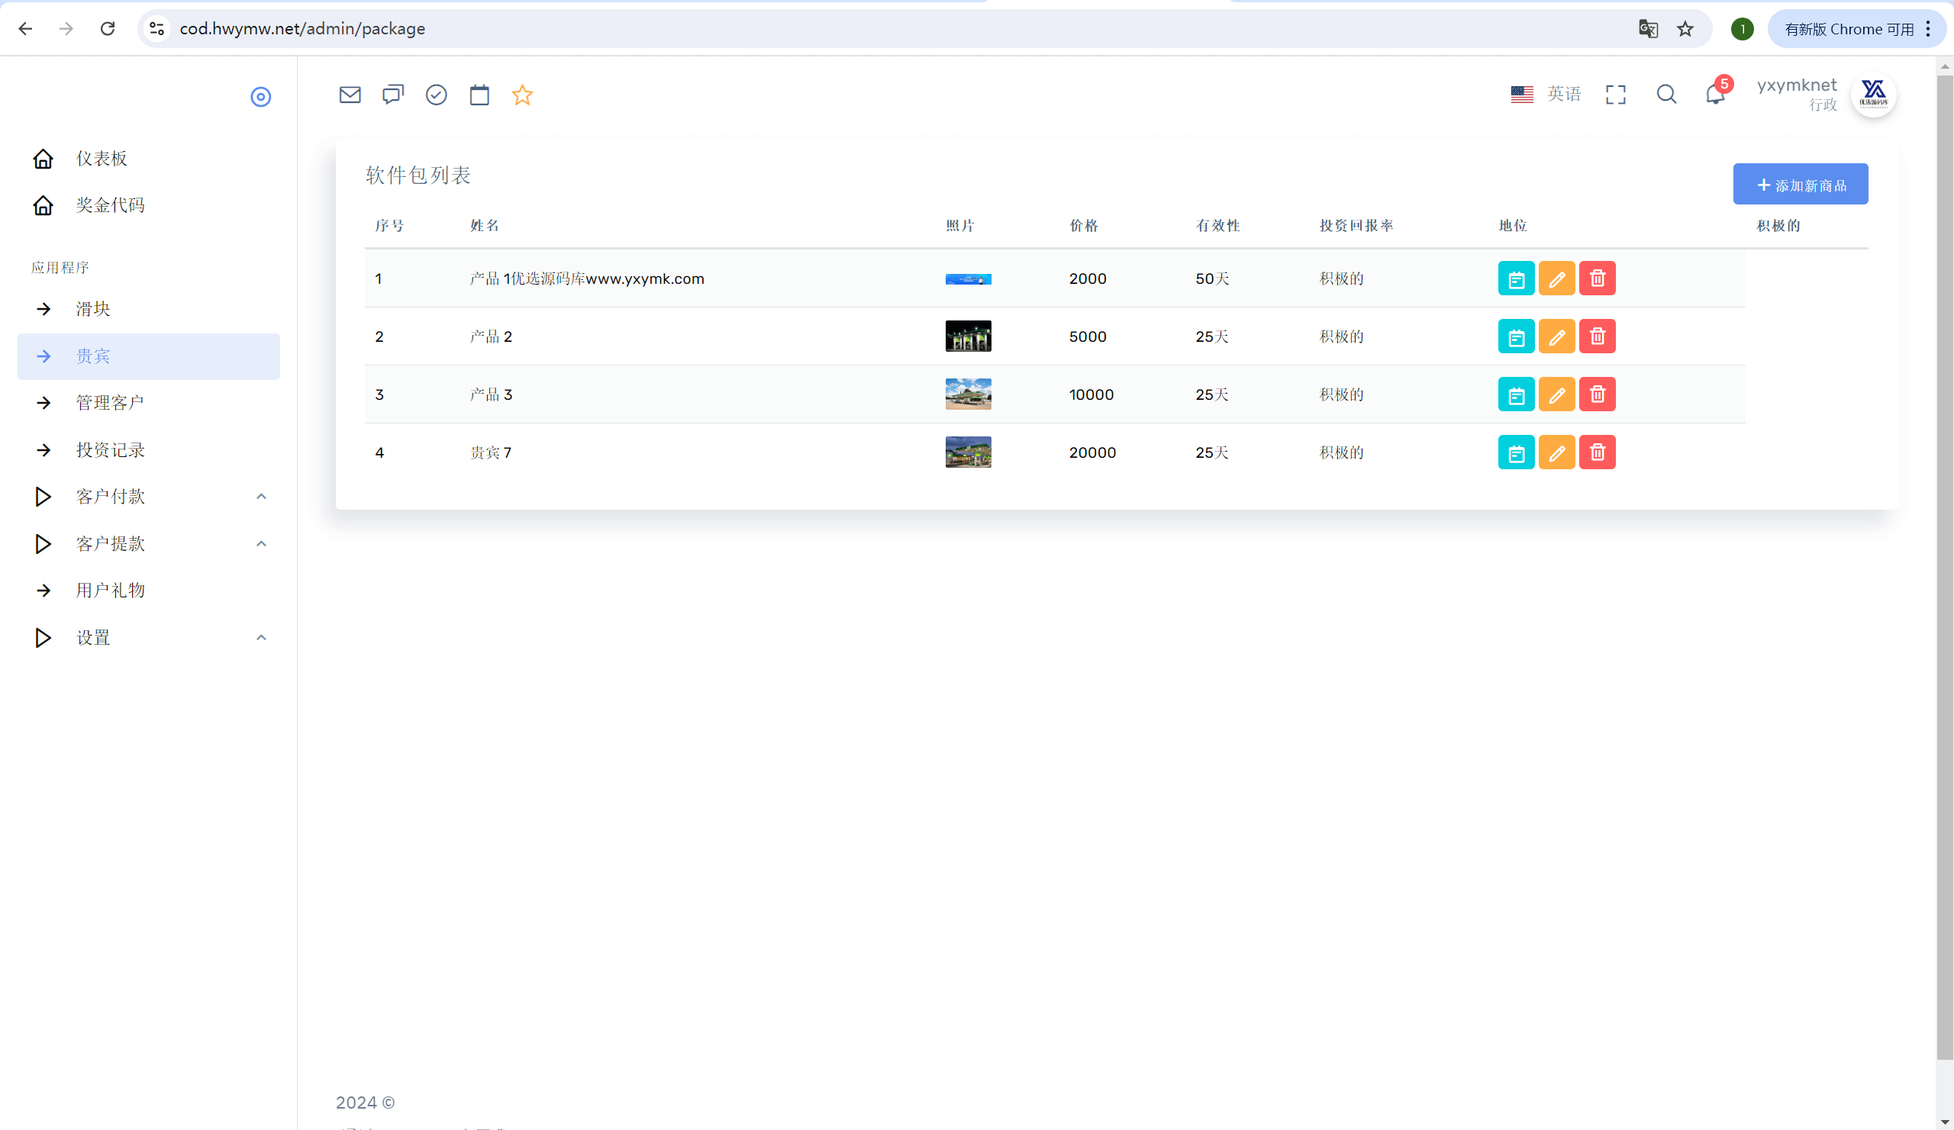
Task: Click the yellow star favorites icon
Action: [522, 95]
